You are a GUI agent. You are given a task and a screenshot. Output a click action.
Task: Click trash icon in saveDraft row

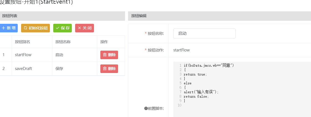point(104,69)
